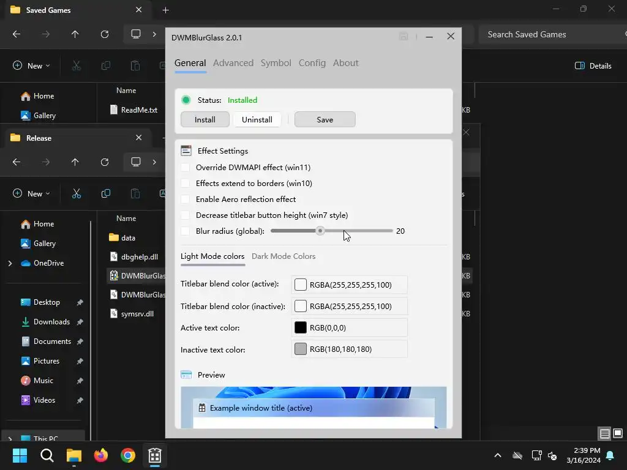The width and height of the screenshot is (627, 470).
Task: Open Chrome from taskbar
Action: tap(128, 455)
